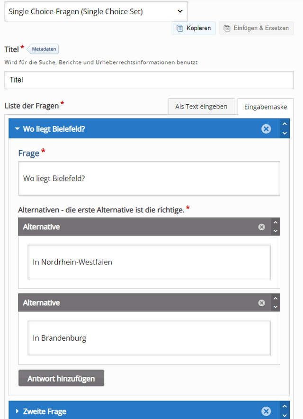Viewport: 303px width, 419px height.
Task: Move 'Wo liegt Bielefeld?' question up
Action: pyautogui.click(x=285, y=124)
